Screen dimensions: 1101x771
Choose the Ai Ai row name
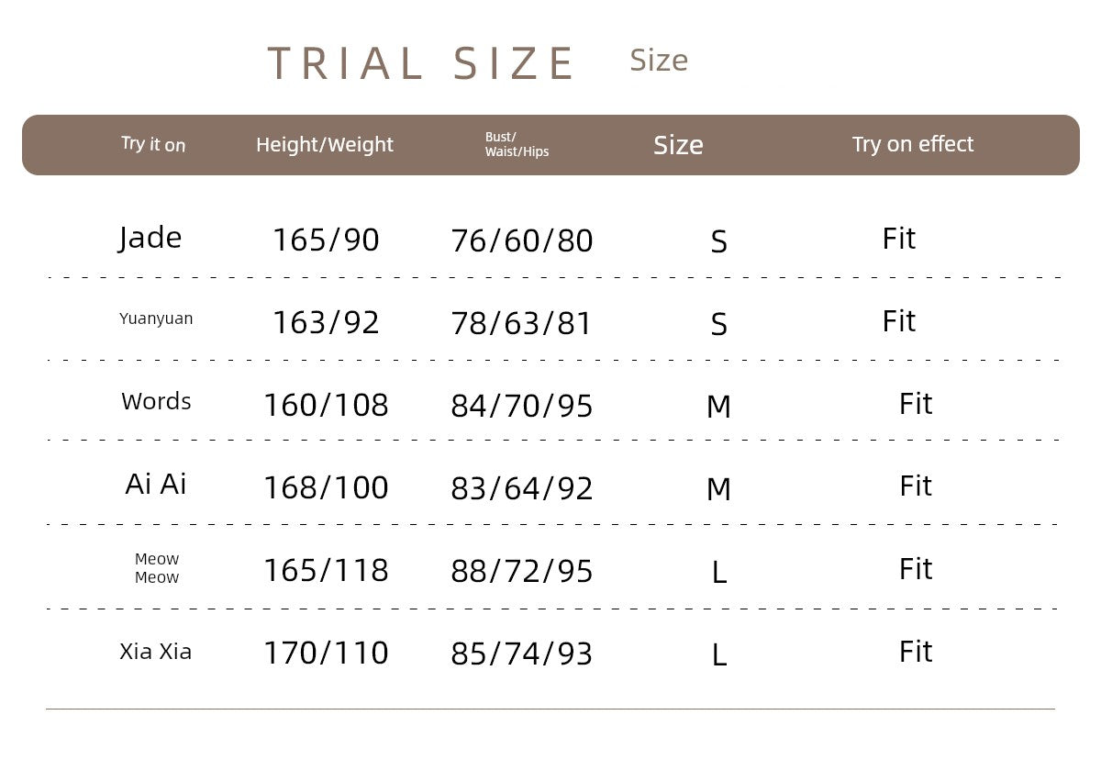point(156,484)
